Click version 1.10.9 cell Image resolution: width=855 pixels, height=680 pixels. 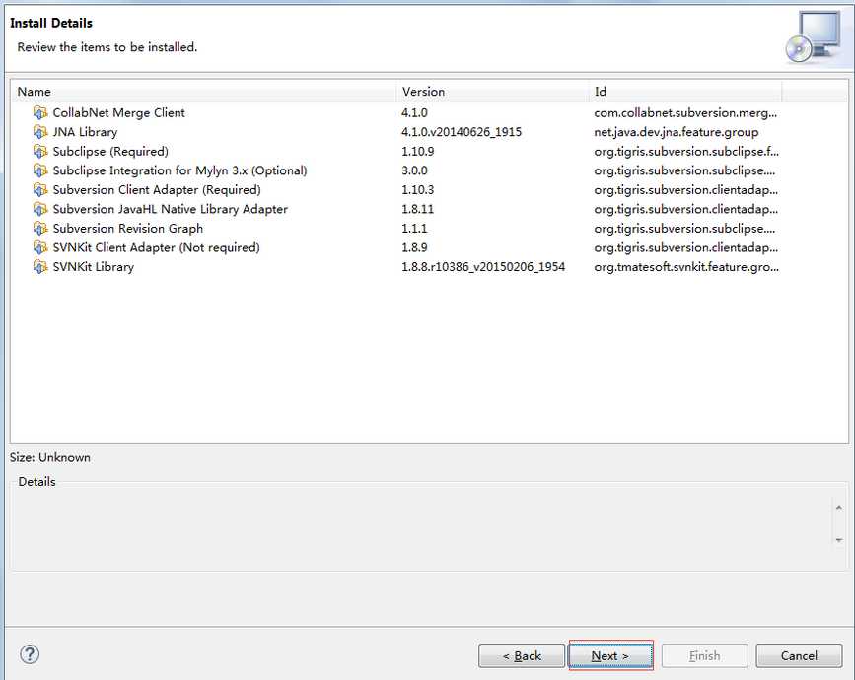(418, 151)
